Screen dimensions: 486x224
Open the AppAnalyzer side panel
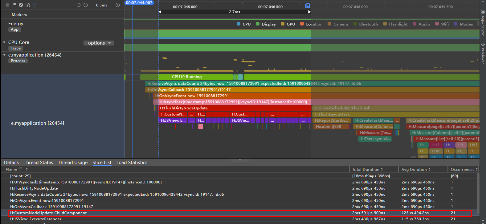coord(483,23)
